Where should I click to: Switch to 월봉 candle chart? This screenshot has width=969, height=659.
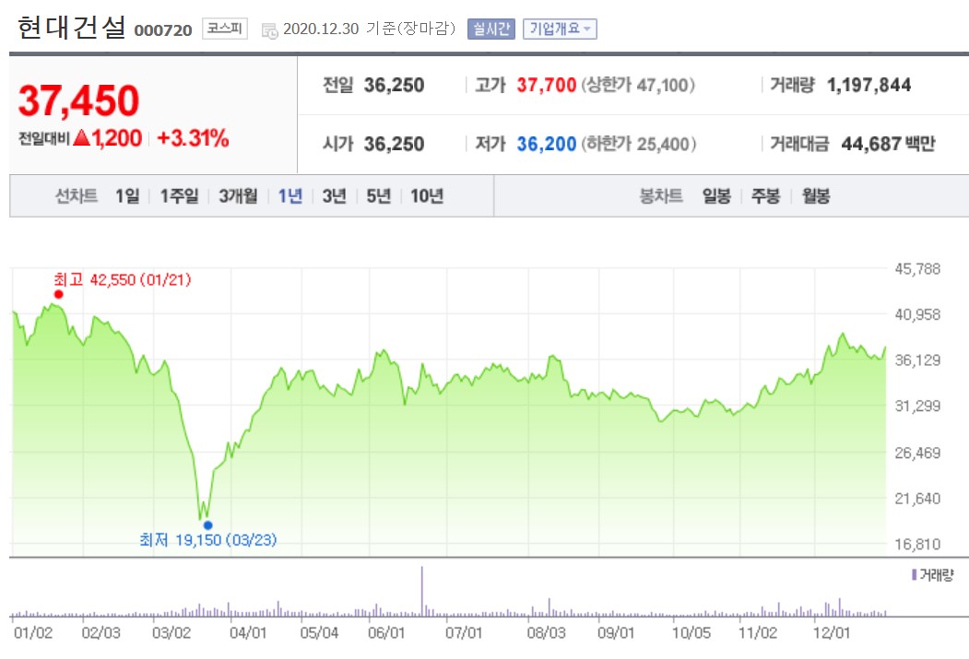click(816, 196)
